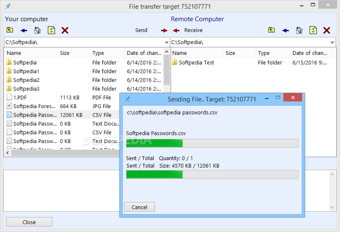Viewport: 340px width, 232px height.
Task: Go up a folder on Remote Computer
Action: pyautogui.click(x=271, y=30)
